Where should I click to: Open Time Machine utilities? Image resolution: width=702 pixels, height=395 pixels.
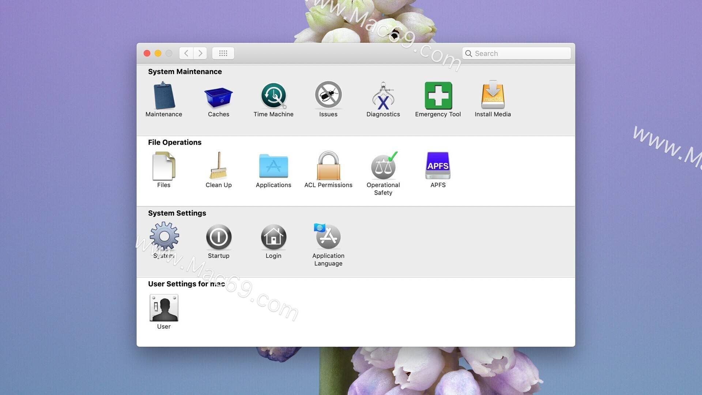point(273,96)
